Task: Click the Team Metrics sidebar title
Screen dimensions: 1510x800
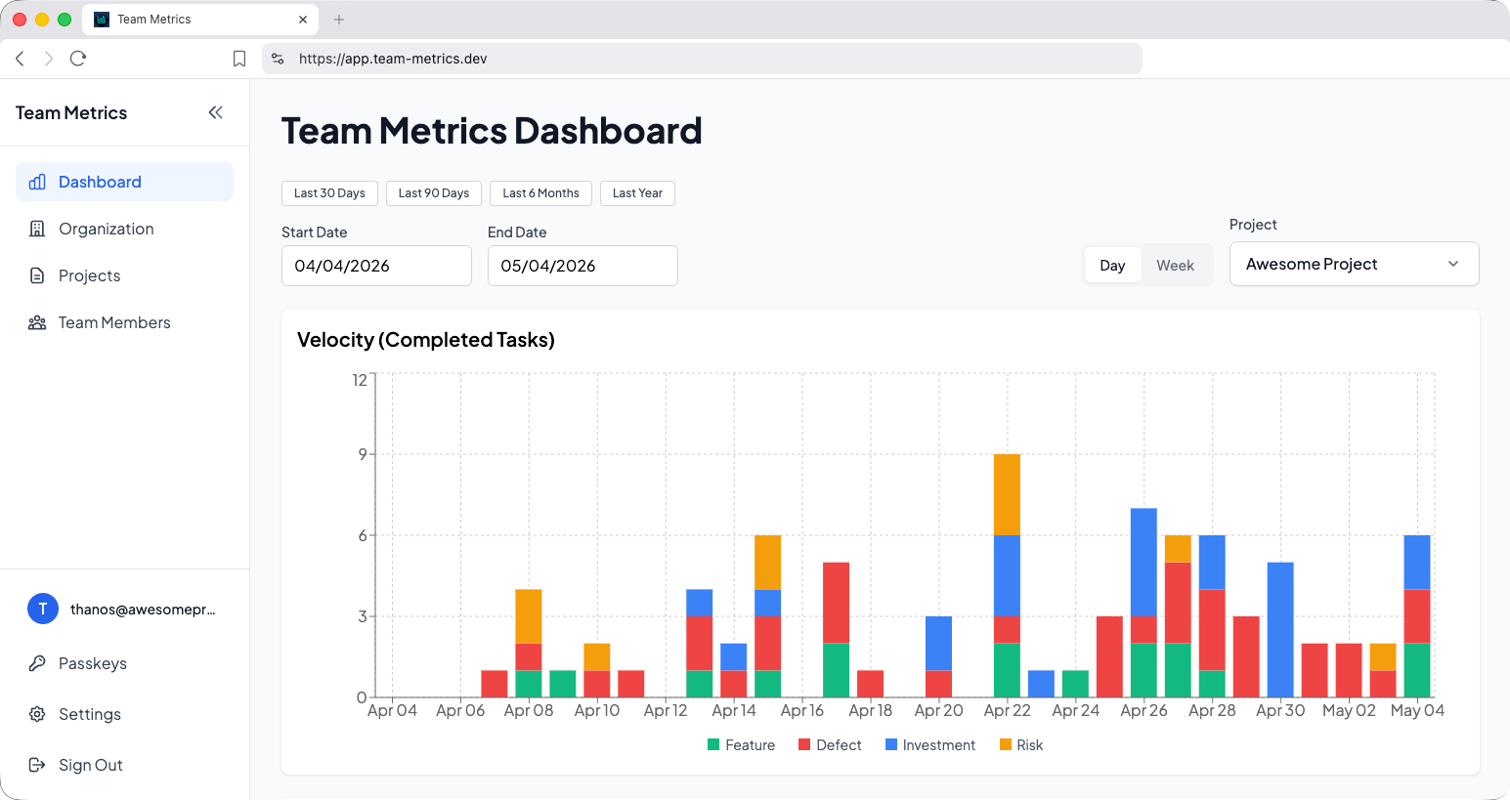Action: point(71,113)
